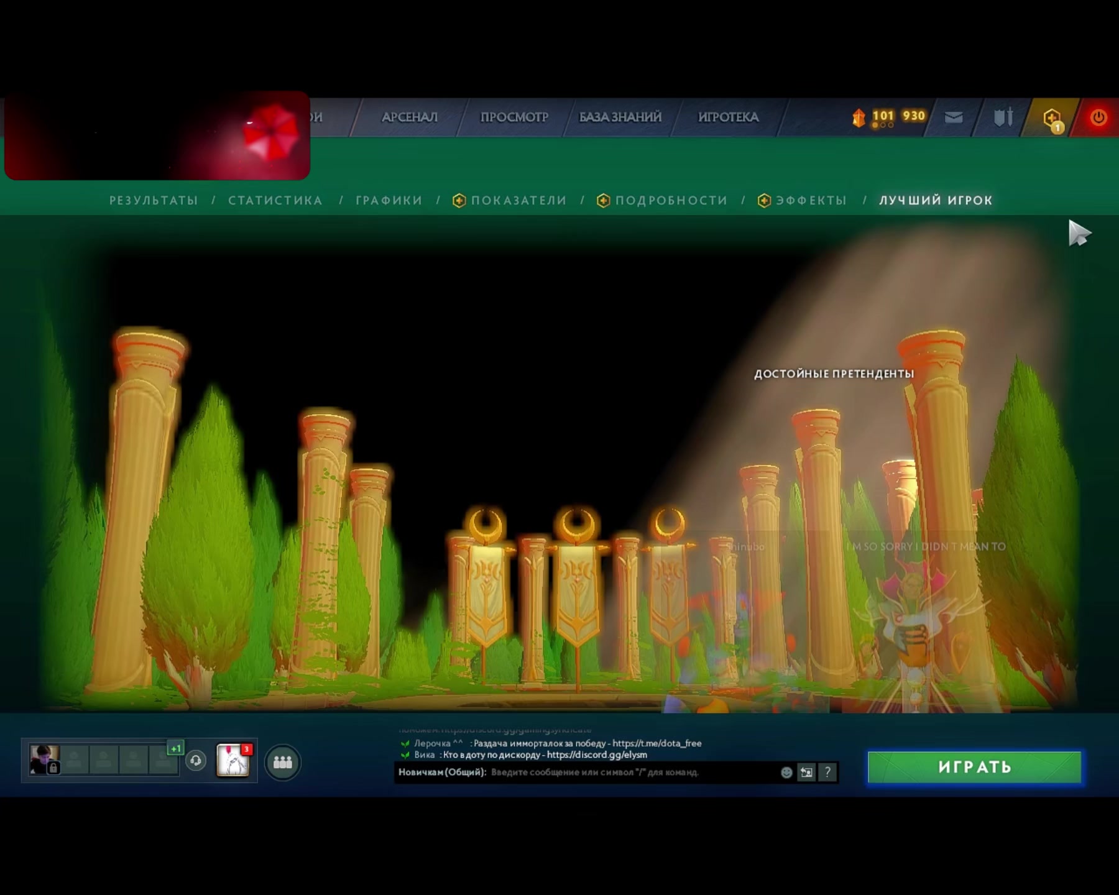Open the БАЗА ЗНАНИЙ menu
Screen dimensions: 1119x895
[x=620, y=117]
